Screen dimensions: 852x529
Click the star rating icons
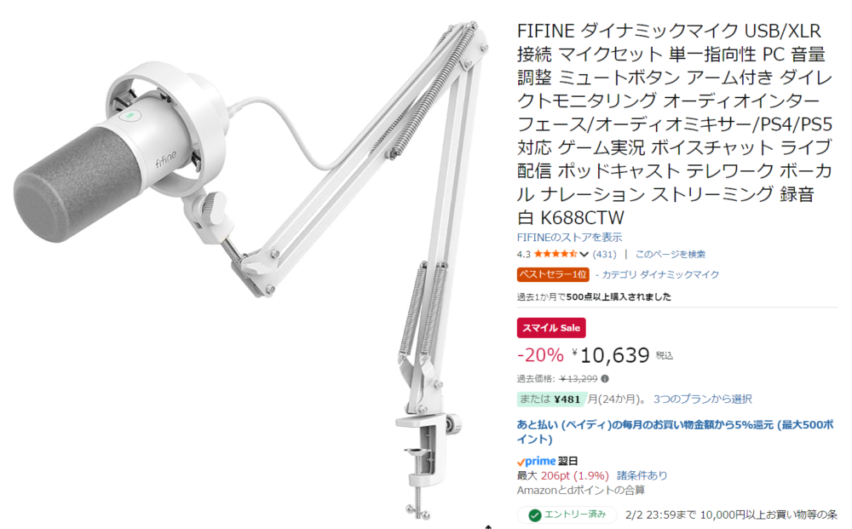[x=556, y=254]
